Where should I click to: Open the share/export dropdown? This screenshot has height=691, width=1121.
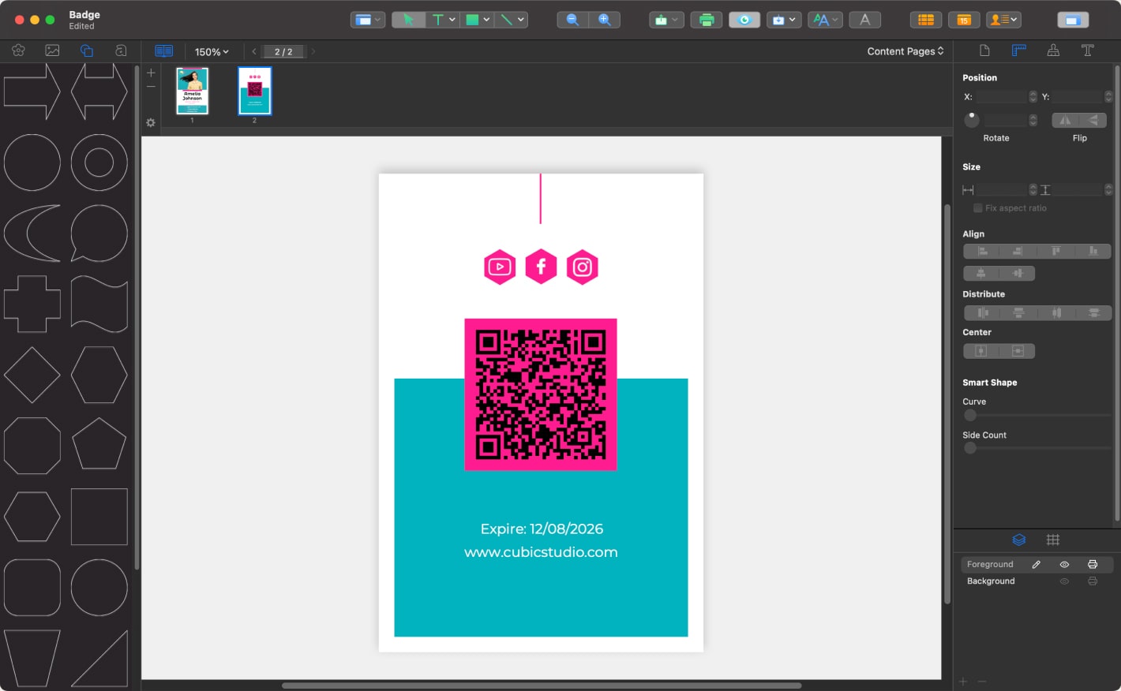pyautogui.click(x=666, y=20)
